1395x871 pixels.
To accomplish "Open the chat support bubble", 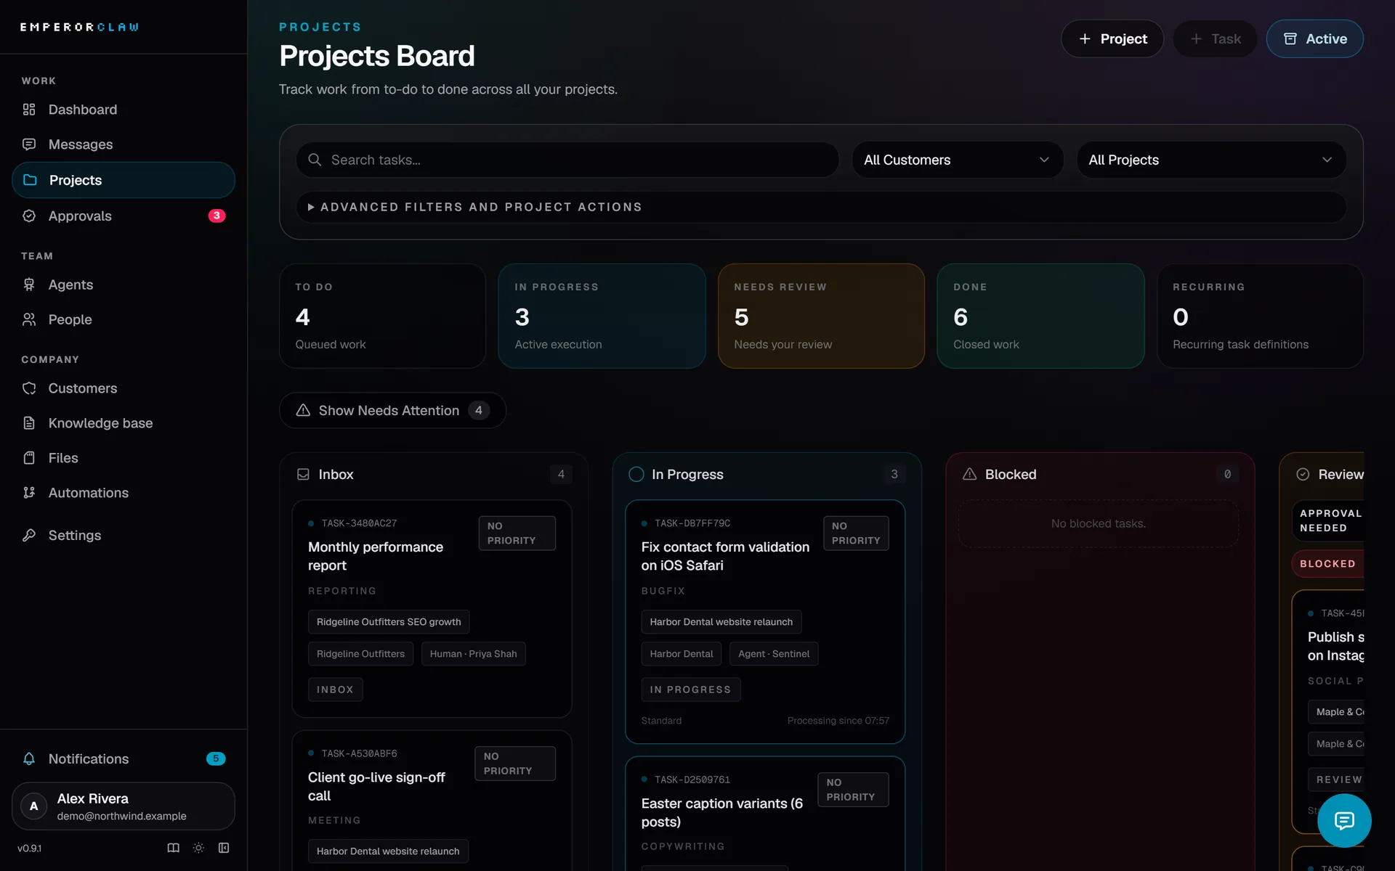I will tap(1344, 820).
